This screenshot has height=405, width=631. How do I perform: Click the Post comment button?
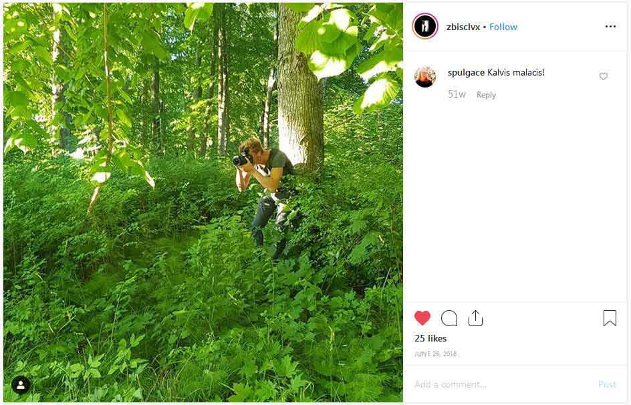click(x=607, y=384)
